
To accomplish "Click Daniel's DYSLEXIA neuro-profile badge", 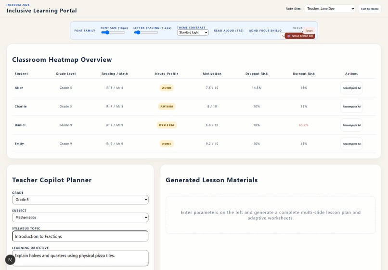I will click(167, 125).
